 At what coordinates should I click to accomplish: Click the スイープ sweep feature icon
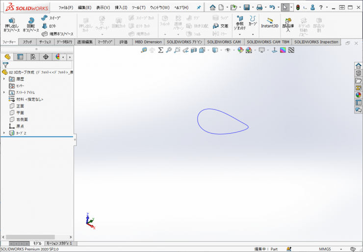pos(51,18)
